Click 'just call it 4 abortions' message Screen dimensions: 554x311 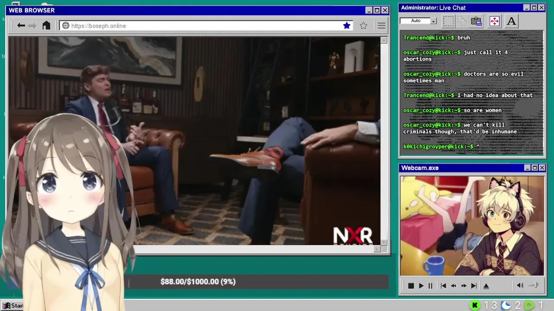tap(455, 56)
